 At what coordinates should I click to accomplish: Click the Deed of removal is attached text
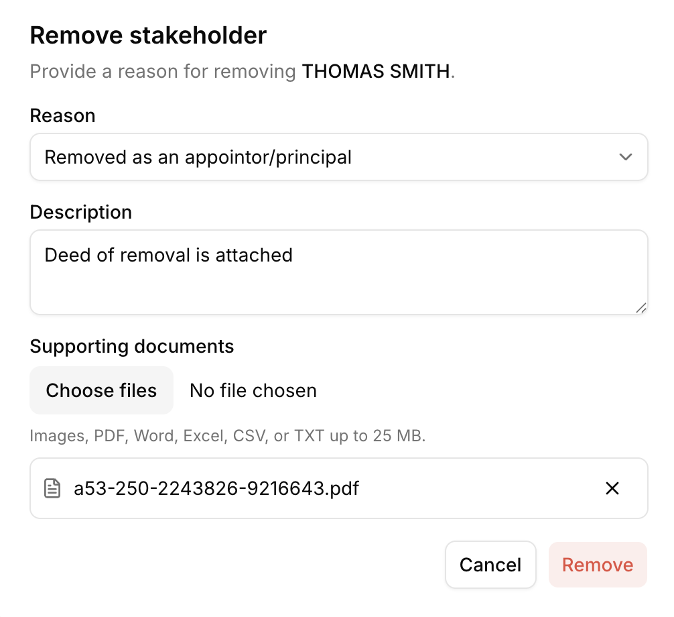click(169, 255)
